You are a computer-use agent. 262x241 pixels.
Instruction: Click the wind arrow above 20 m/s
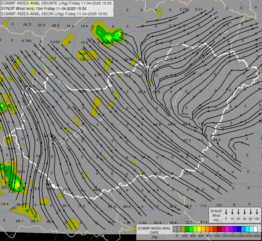[238, 212]
